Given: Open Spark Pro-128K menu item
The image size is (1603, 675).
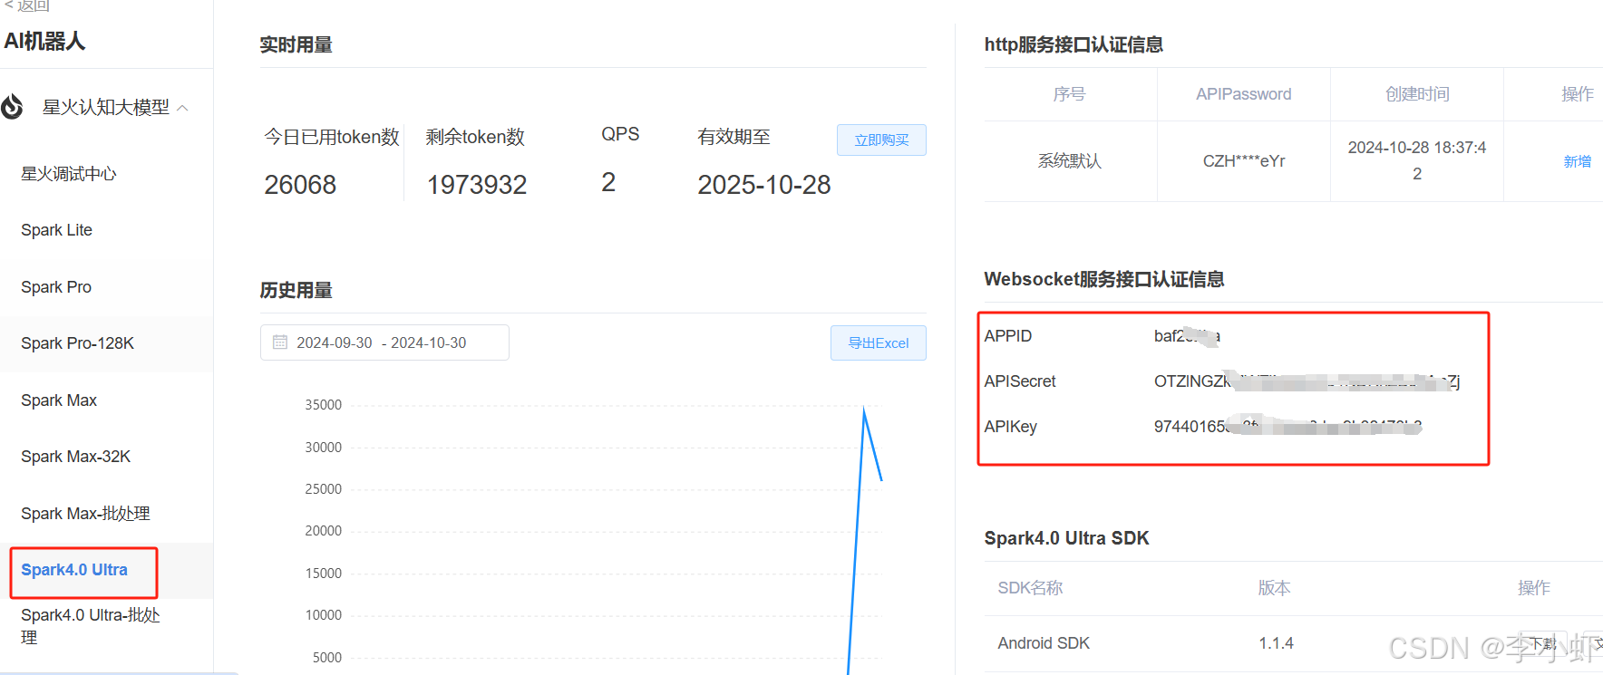Looking at the screenshot, I should (77, 343).
